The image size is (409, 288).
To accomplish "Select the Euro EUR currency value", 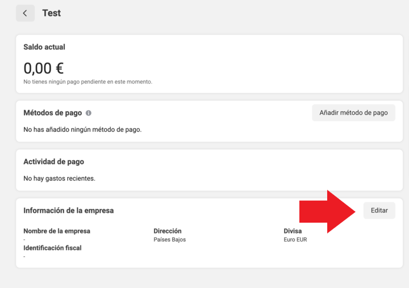I will pos(295,240).
